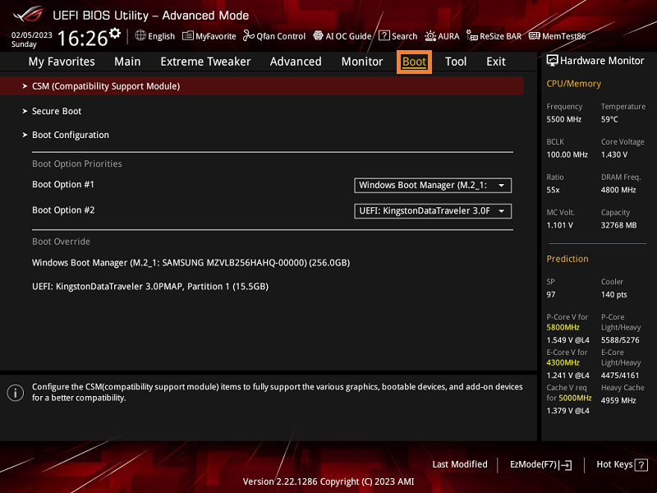Screen dimensions: 657x493
Task: Boot override from UEFI KingstonDataTraveler entry
Action: (x=150, y=287)
